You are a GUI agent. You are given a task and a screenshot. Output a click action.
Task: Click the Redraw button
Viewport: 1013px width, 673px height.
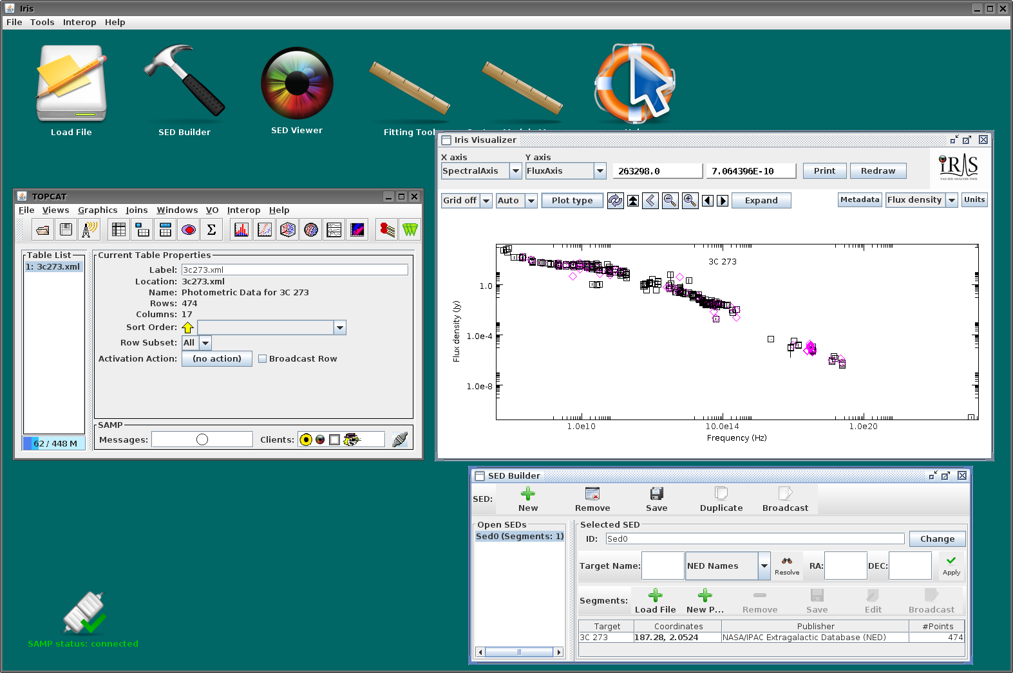(x=878, y=171)
